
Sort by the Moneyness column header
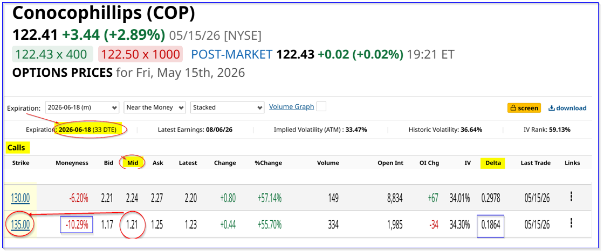[x=72, y=163]
